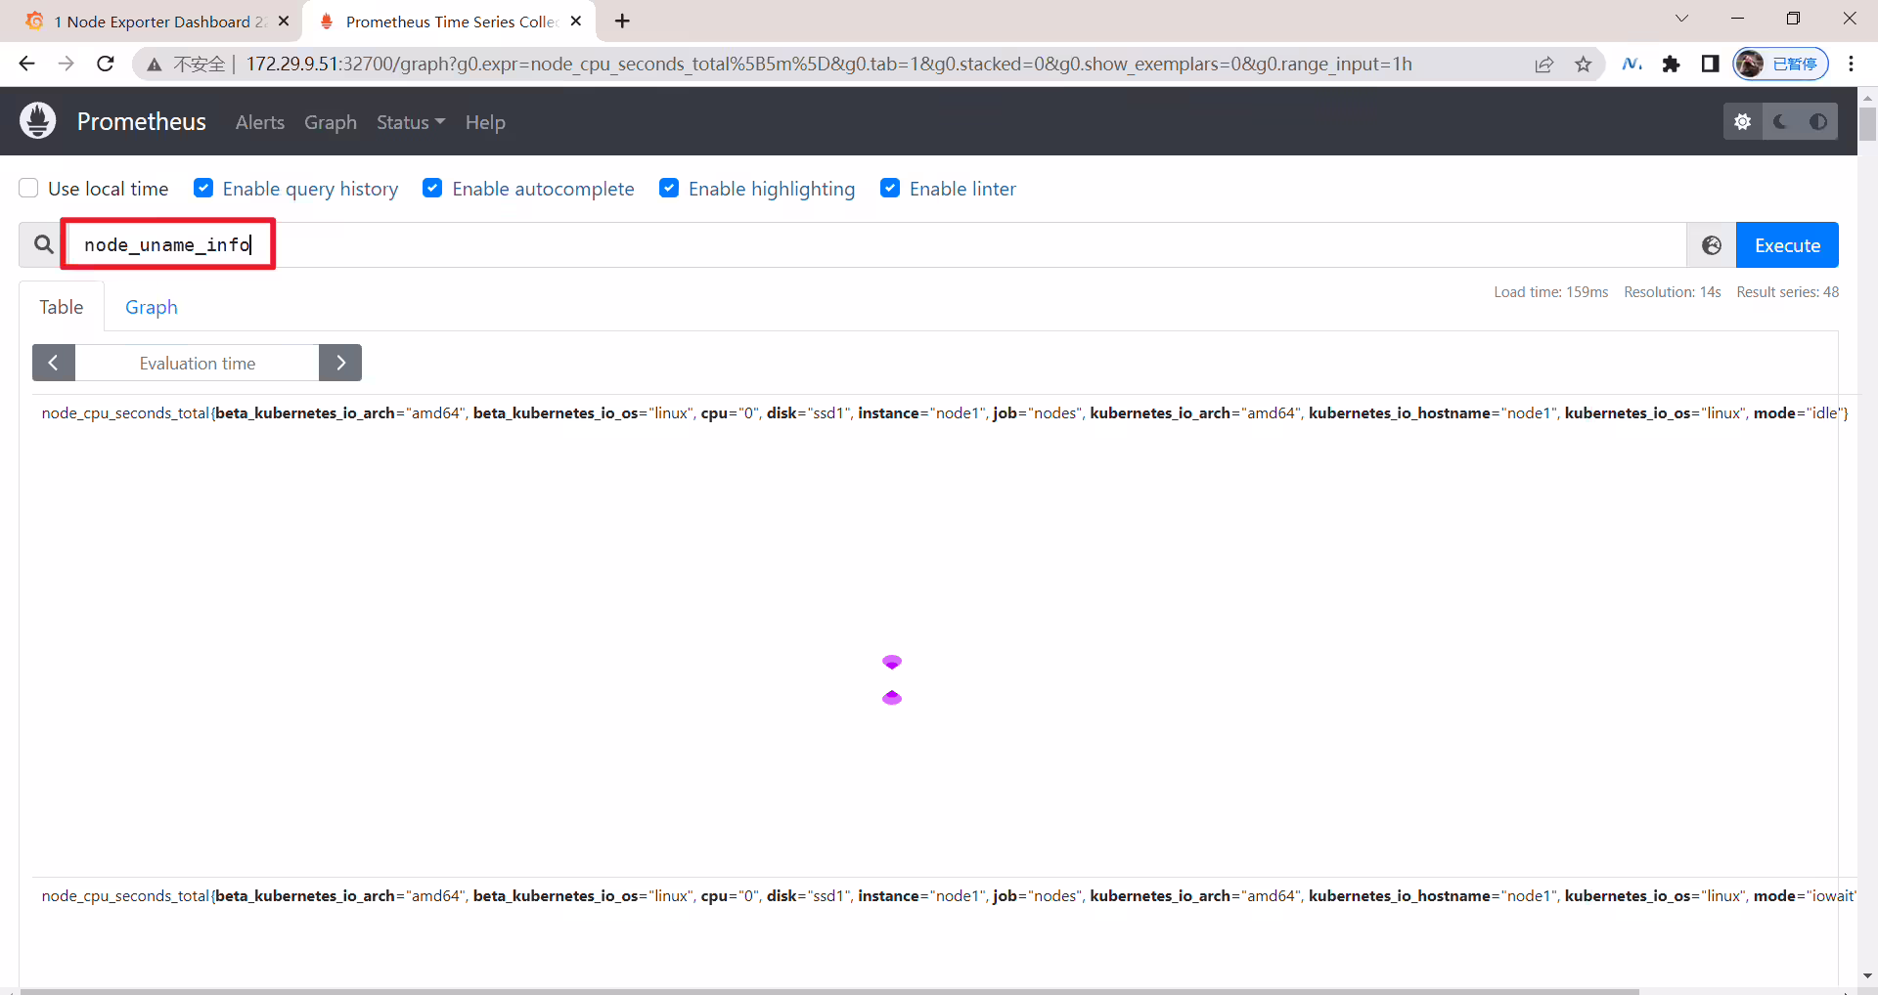The image size is (1878, 995).
Task: Select the mode="idle" result series row
Action: tap(945, 413)
